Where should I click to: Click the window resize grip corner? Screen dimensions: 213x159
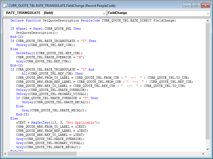pos(208,154)
